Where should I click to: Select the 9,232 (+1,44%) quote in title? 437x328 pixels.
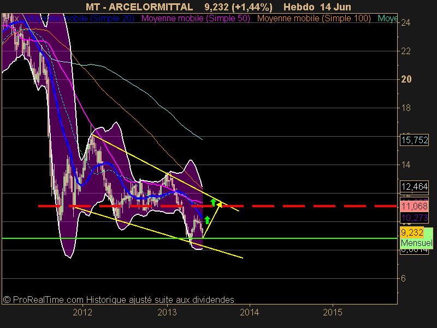click(238, 7)
